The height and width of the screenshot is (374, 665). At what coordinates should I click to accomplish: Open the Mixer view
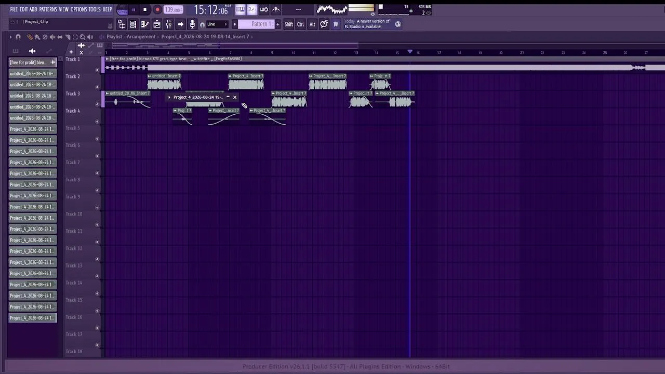[169, 24]
